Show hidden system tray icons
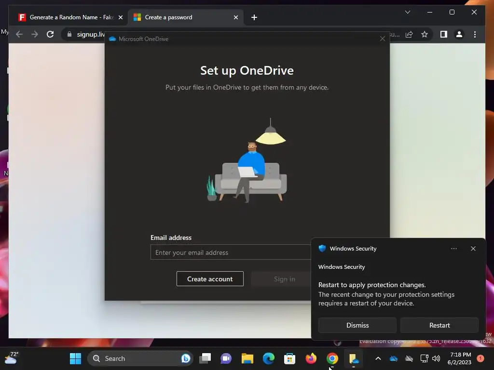This screenshot has height=370, width=494. tap(378, 358)
